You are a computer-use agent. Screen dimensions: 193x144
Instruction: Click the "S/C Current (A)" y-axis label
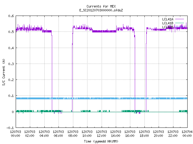4,72
